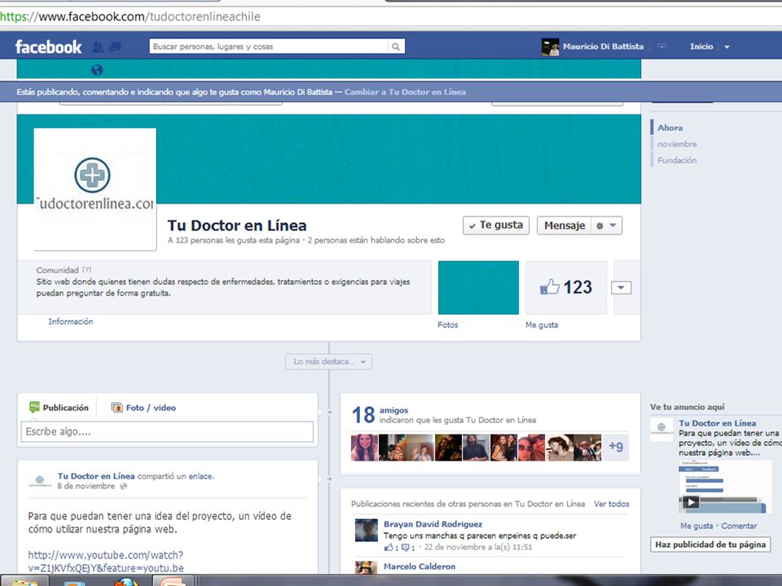
Task: Jump to Fundación in timeline navigation
Action: coord(677,160)
